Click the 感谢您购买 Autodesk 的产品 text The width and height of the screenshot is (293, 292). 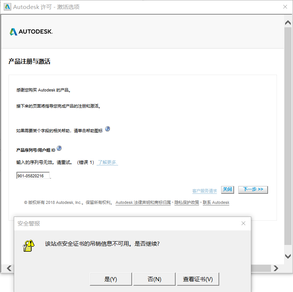pyautogui.click(x=43, y=90)
